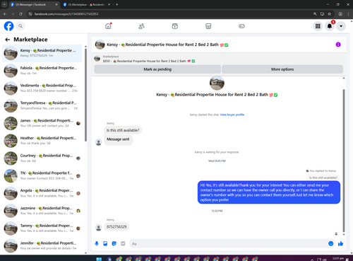Switch to the Marketplace browser tab
The width and height of the screenshot is (353, 261).
click(86, 4)
